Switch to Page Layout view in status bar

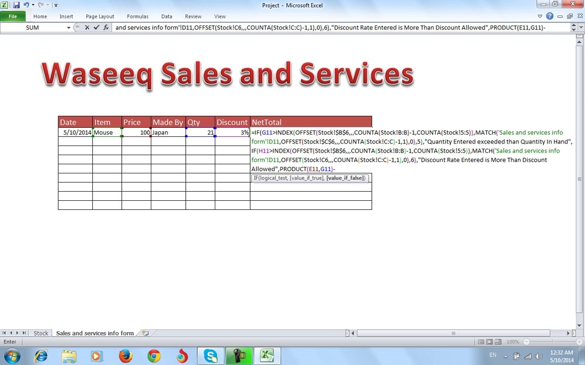pos(489,342)
